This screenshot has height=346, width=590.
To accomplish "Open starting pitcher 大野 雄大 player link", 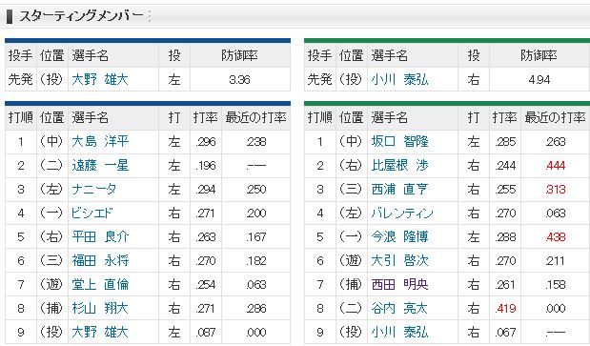I will click(x=100, y=79).
